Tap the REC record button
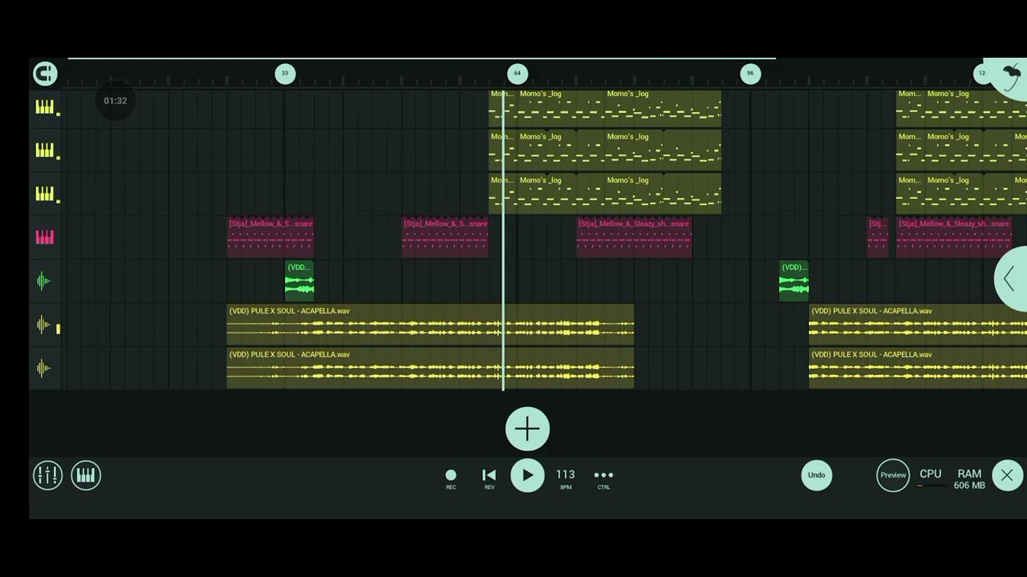This screenshot has height=577, width=1027. (x=451, y=478)
